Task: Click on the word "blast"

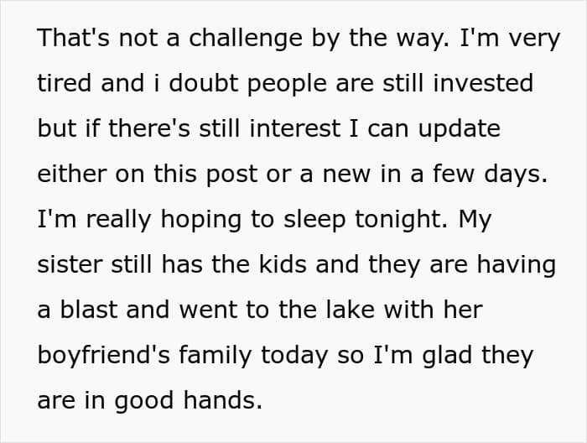Action: point(89,310)
